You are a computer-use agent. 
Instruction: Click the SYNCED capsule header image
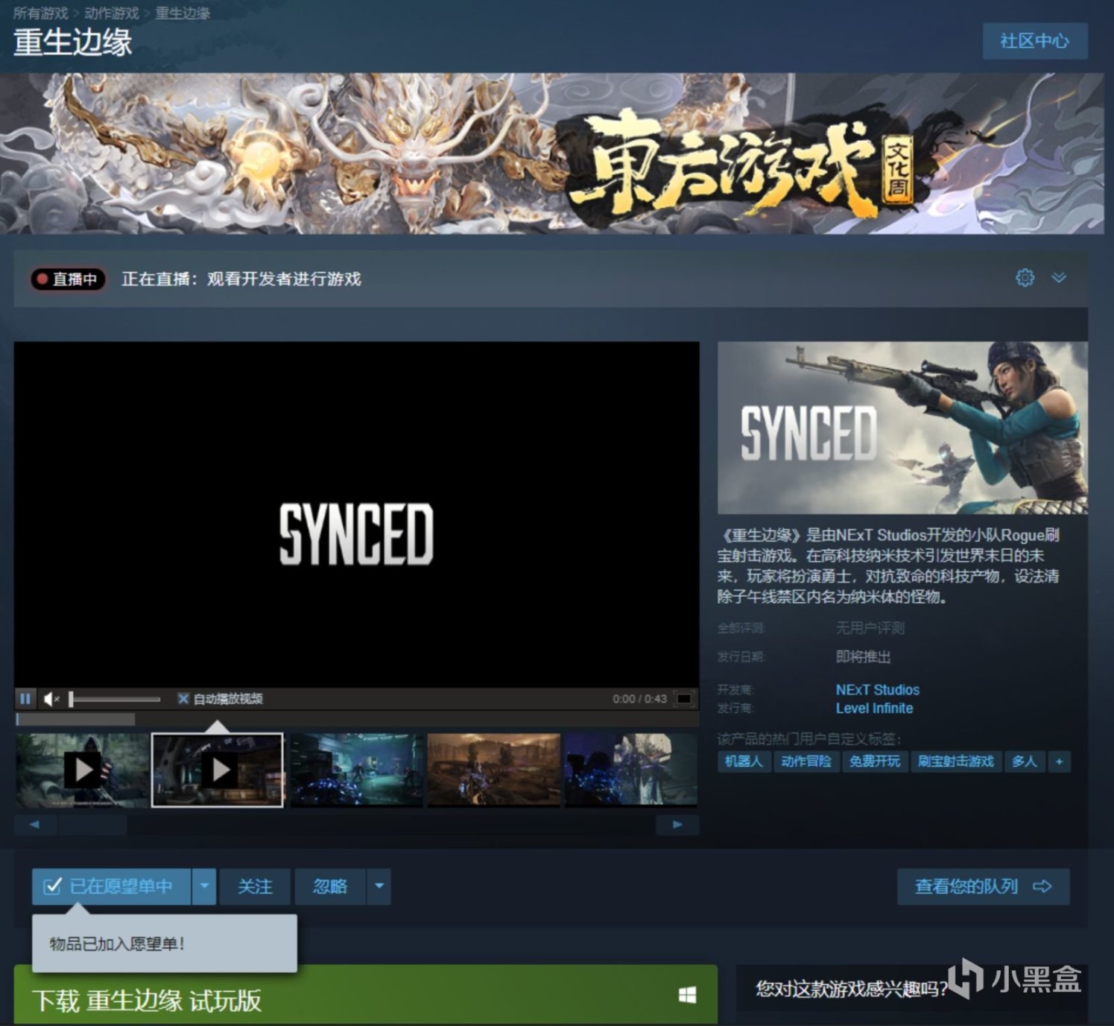[x=902, y=428]
